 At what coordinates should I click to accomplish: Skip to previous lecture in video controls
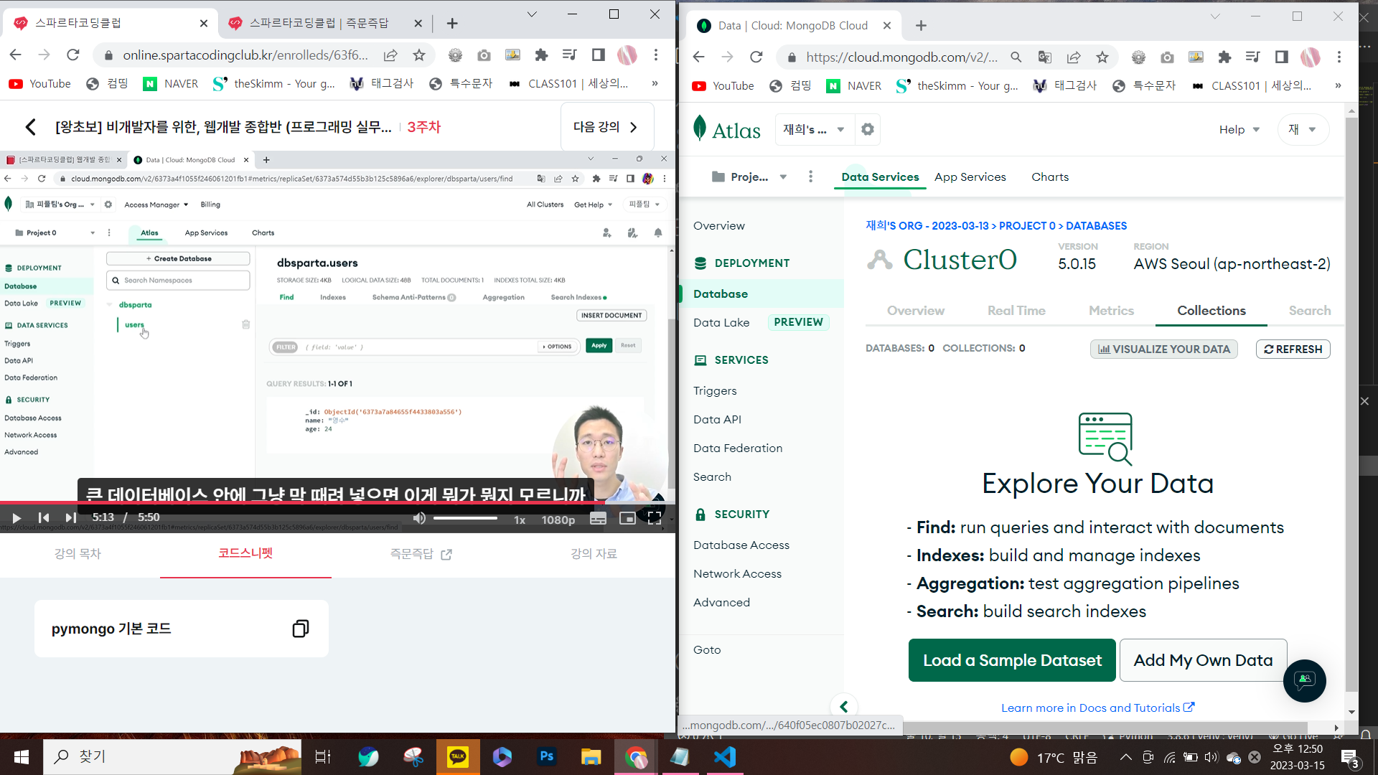(44, 518)
